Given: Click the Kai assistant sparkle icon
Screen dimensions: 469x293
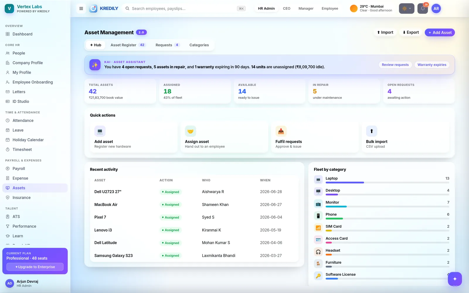Looking at the screenshot, I should 95,65.
